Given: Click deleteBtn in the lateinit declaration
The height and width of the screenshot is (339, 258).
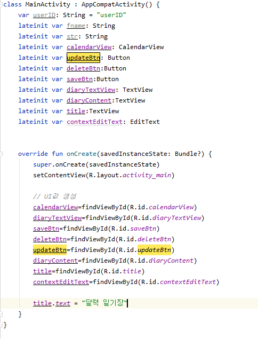Looking at the screenshot, I should pos(83,68).
